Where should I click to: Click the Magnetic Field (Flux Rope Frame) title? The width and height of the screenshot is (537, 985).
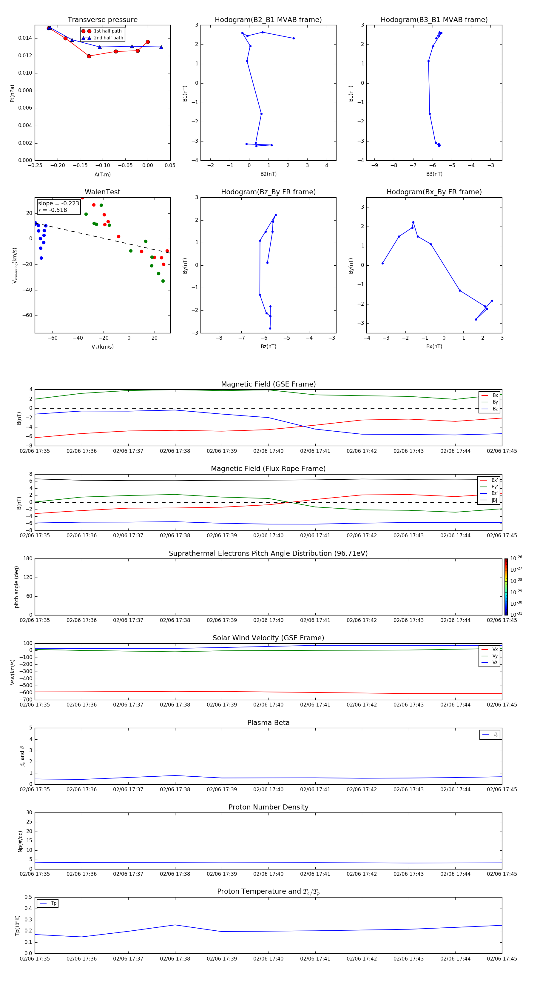[x=268, y=469]
